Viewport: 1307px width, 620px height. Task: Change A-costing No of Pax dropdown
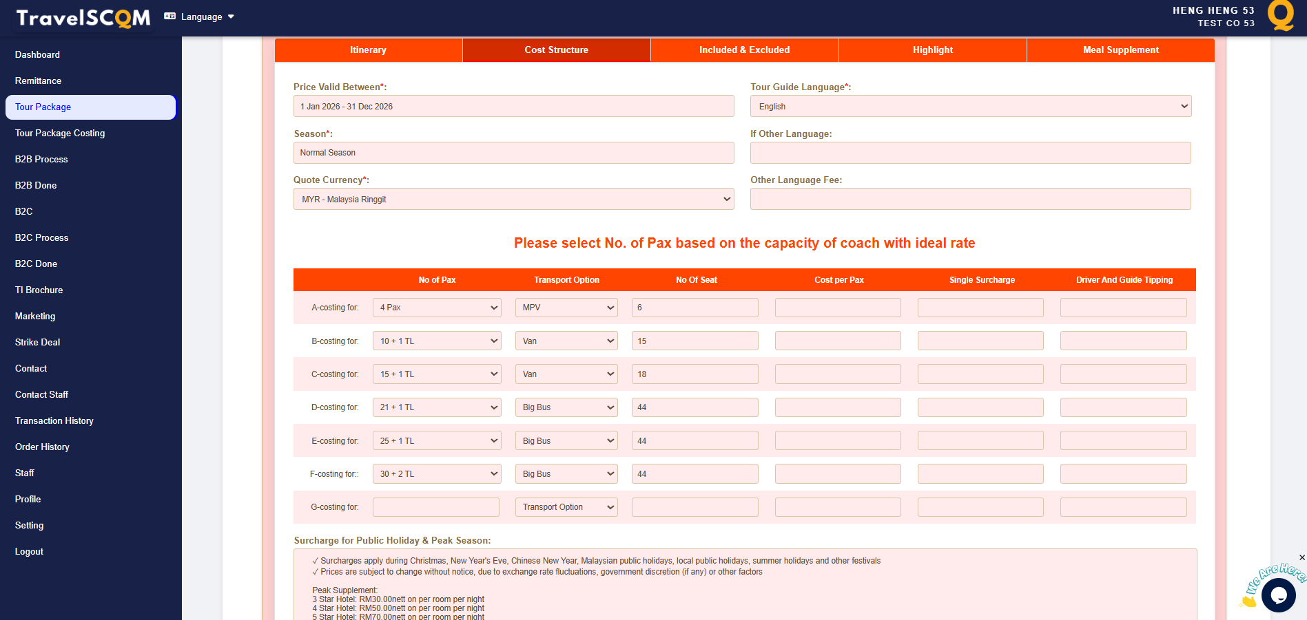tap(437, 308)
